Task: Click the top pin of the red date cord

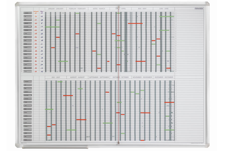Action: click(x=119, y=7)
